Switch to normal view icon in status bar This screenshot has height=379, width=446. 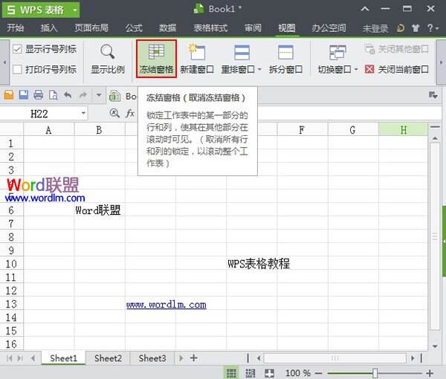[x=231, y=372]
